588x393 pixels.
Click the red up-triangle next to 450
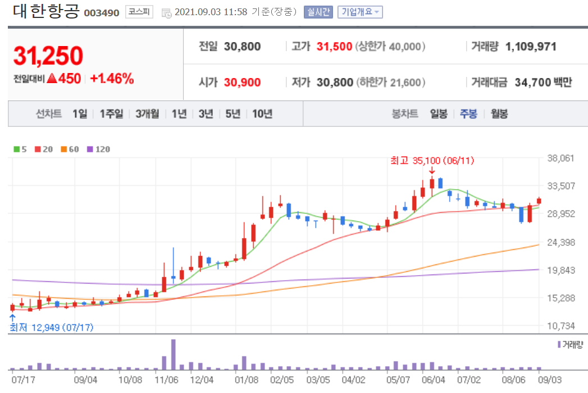(52, 79)
